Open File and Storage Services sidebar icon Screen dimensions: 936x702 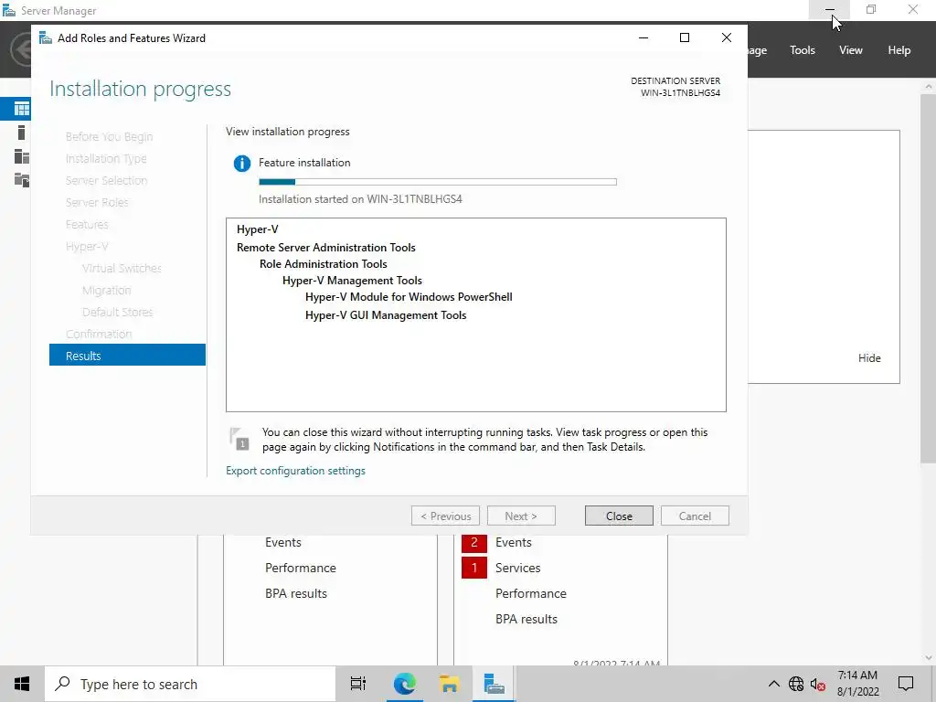point(22,179)
